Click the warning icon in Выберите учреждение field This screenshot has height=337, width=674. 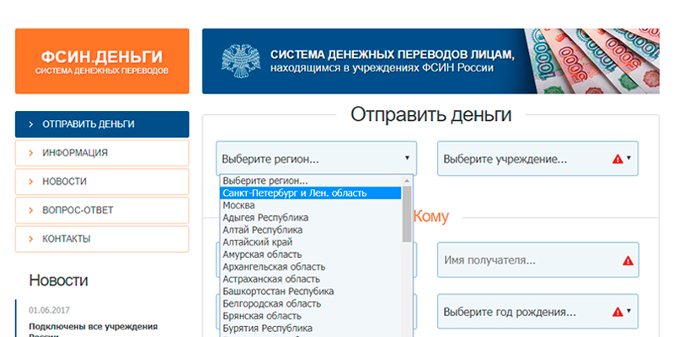point(618,159)
